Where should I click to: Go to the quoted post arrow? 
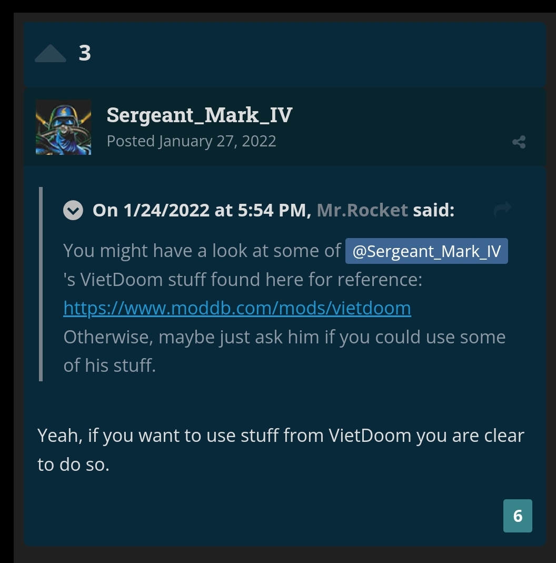click(502, 209)
